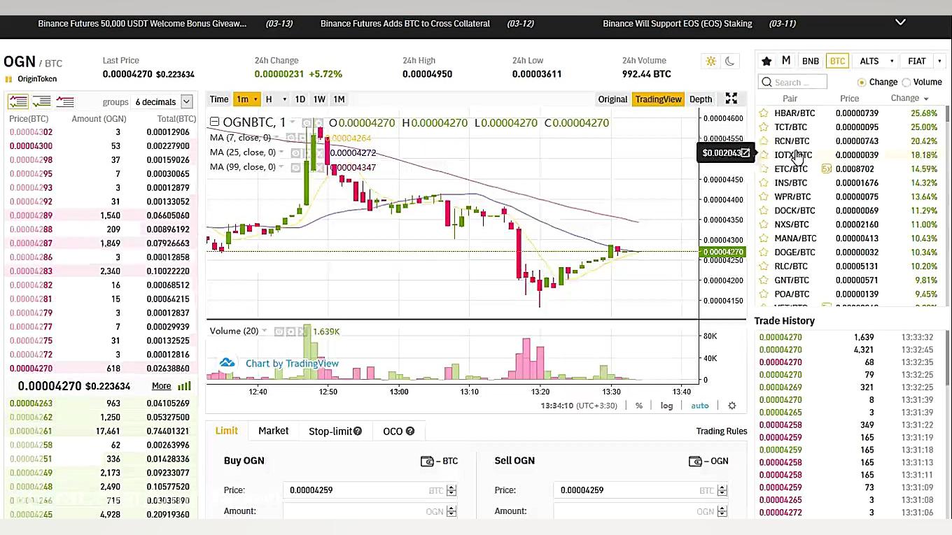Viewport: 952px width, 535px height.
Task: Open MA (7, close, 0) dropdown arrow
Action: [277, 138]
